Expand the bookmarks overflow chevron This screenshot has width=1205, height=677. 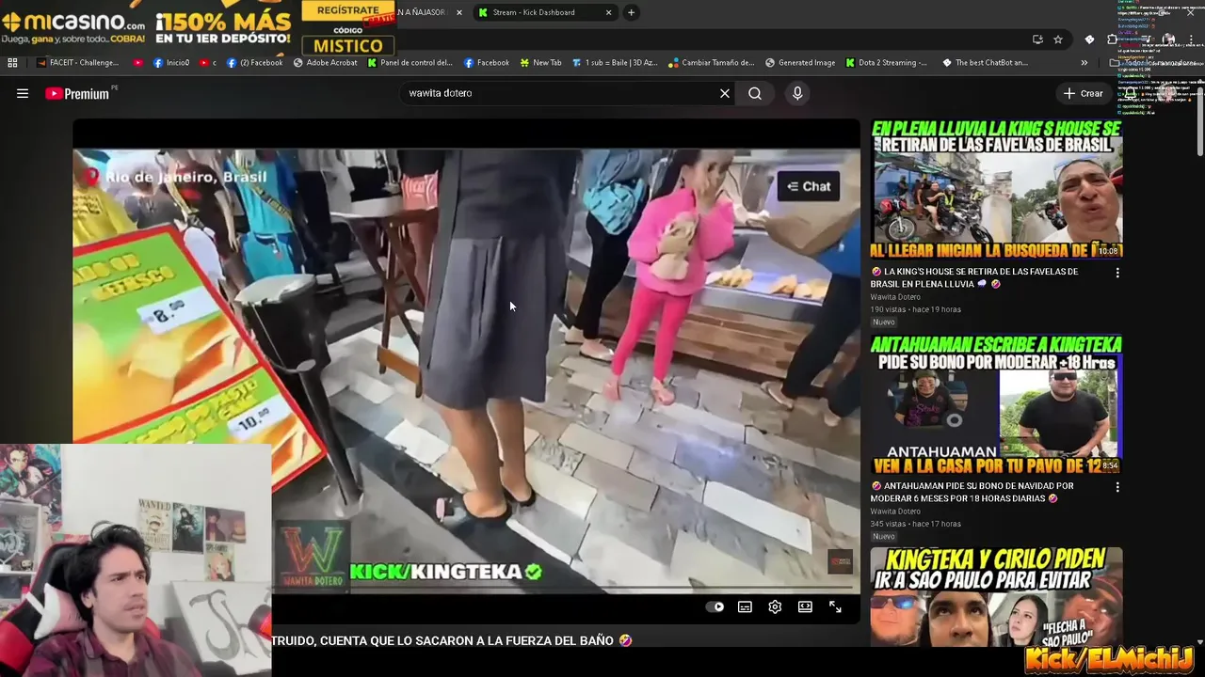[1084, 63]
